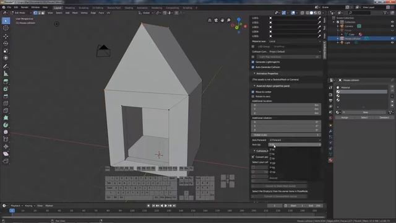
Task: Click the material Deselect button
Action: coord(384,118)
